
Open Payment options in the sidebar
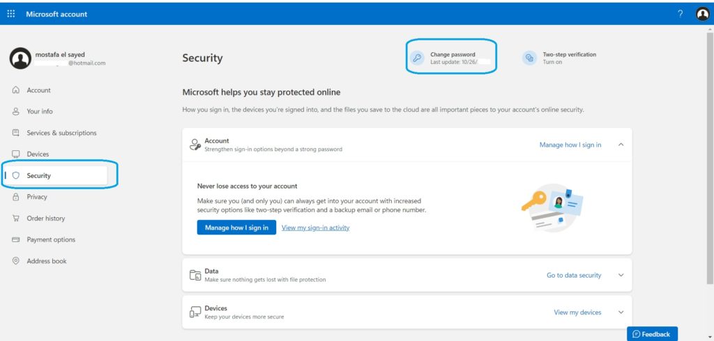pyautogui.click(x=51, y=239)
